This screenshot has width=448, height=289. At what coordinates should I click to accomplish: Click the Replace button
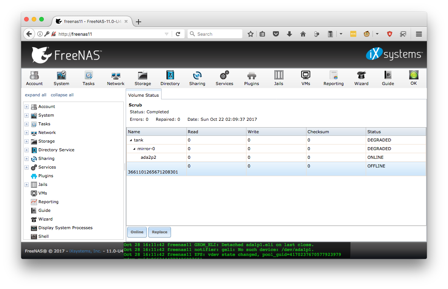159,232
